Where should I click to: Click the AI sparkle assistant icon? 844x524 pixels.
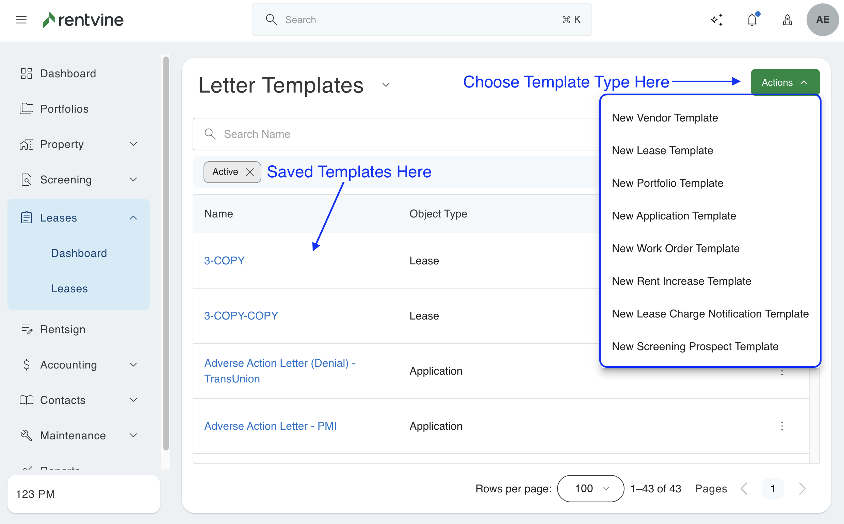pos(716,20)
